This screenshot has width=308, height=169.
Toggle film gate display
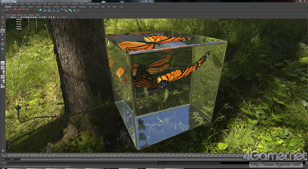point(24,17)
